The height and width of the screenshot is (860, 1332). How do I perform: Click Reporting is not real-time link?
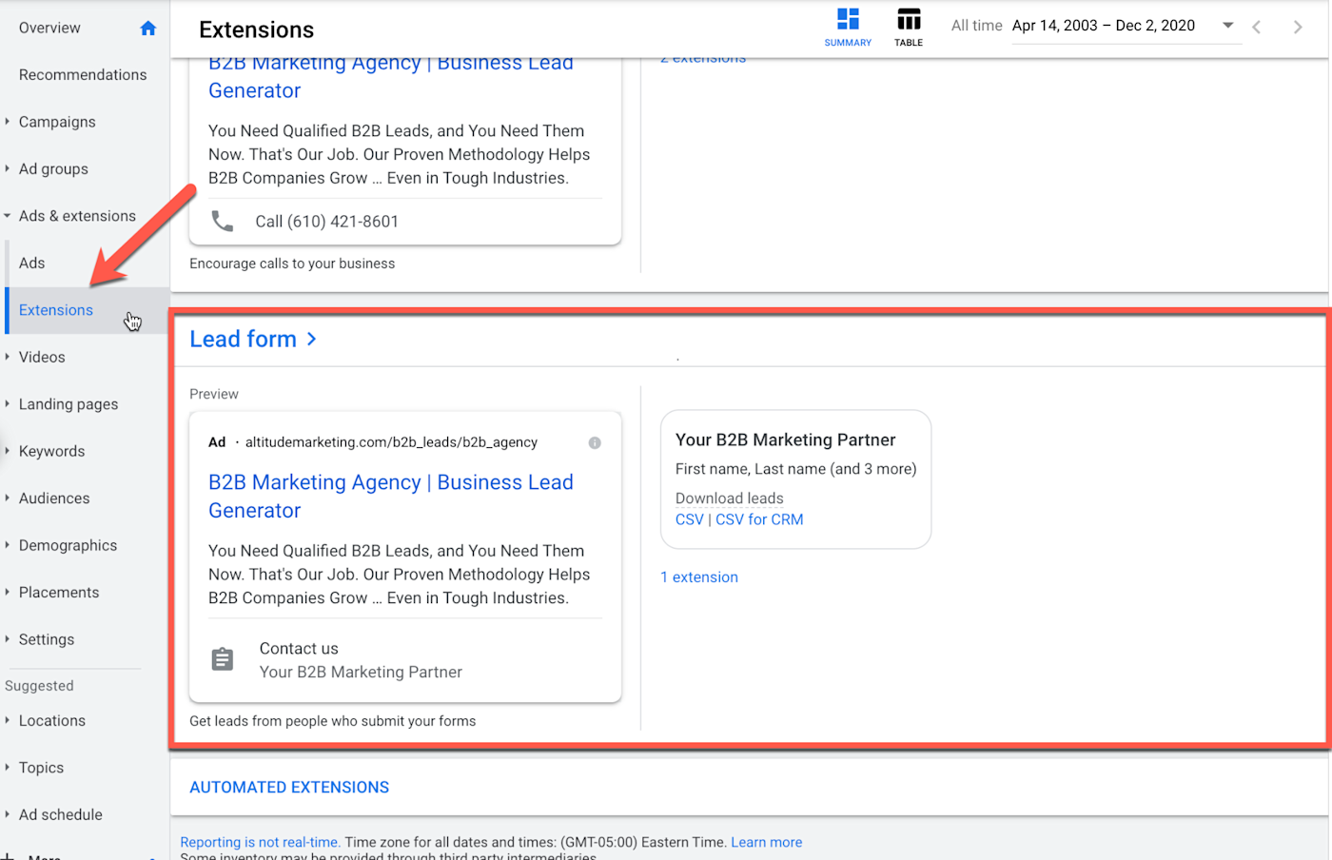pos(260,842)
